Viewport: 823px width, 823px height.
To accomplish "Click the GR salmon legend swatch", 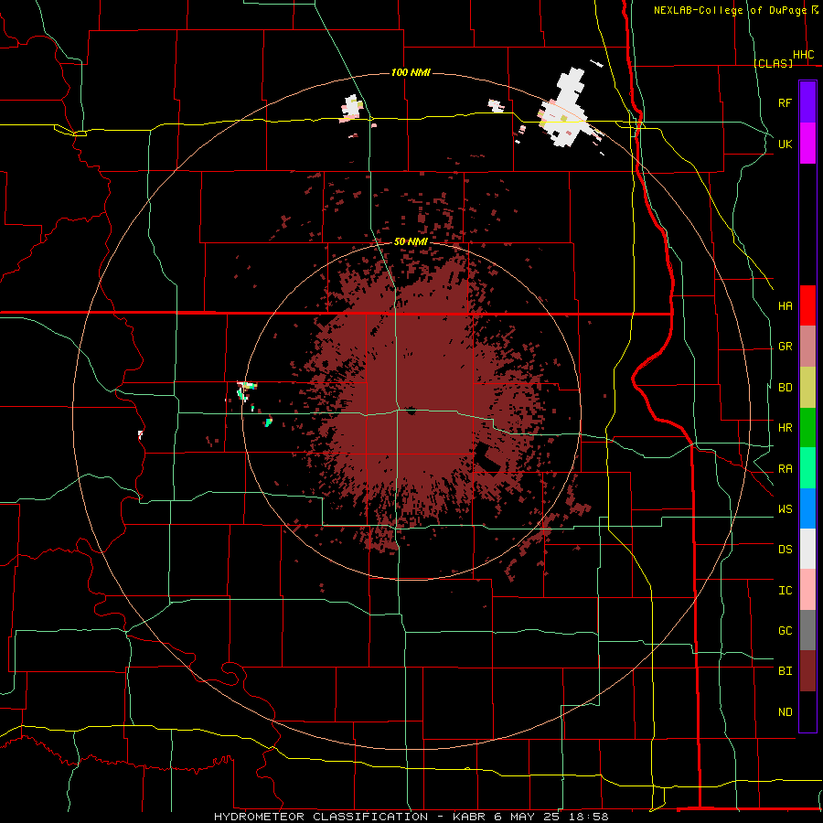I will tap(807, 346).
